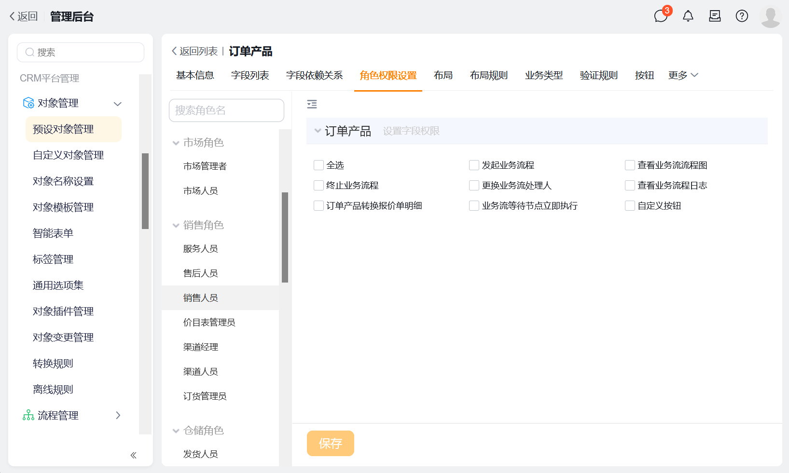Image resolution: width=789 pixels, height=473 pixels.
Task: Select the 销售人员 role
Action: coord(220,298)
